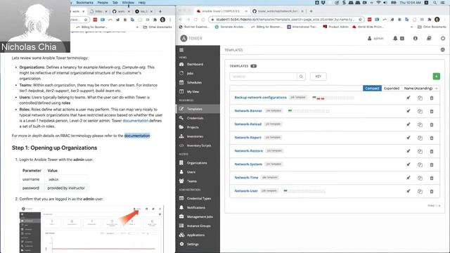
Task: Copy the Network-Report template
Action: click(x=420, y=138)
